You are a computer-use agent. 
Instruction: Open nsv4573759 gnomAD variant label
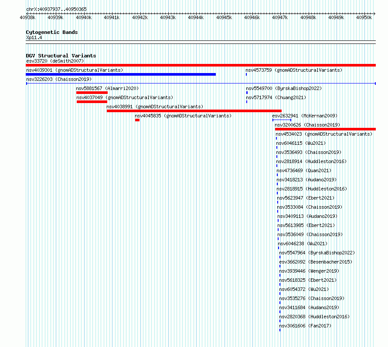click(x=294, y=70)
